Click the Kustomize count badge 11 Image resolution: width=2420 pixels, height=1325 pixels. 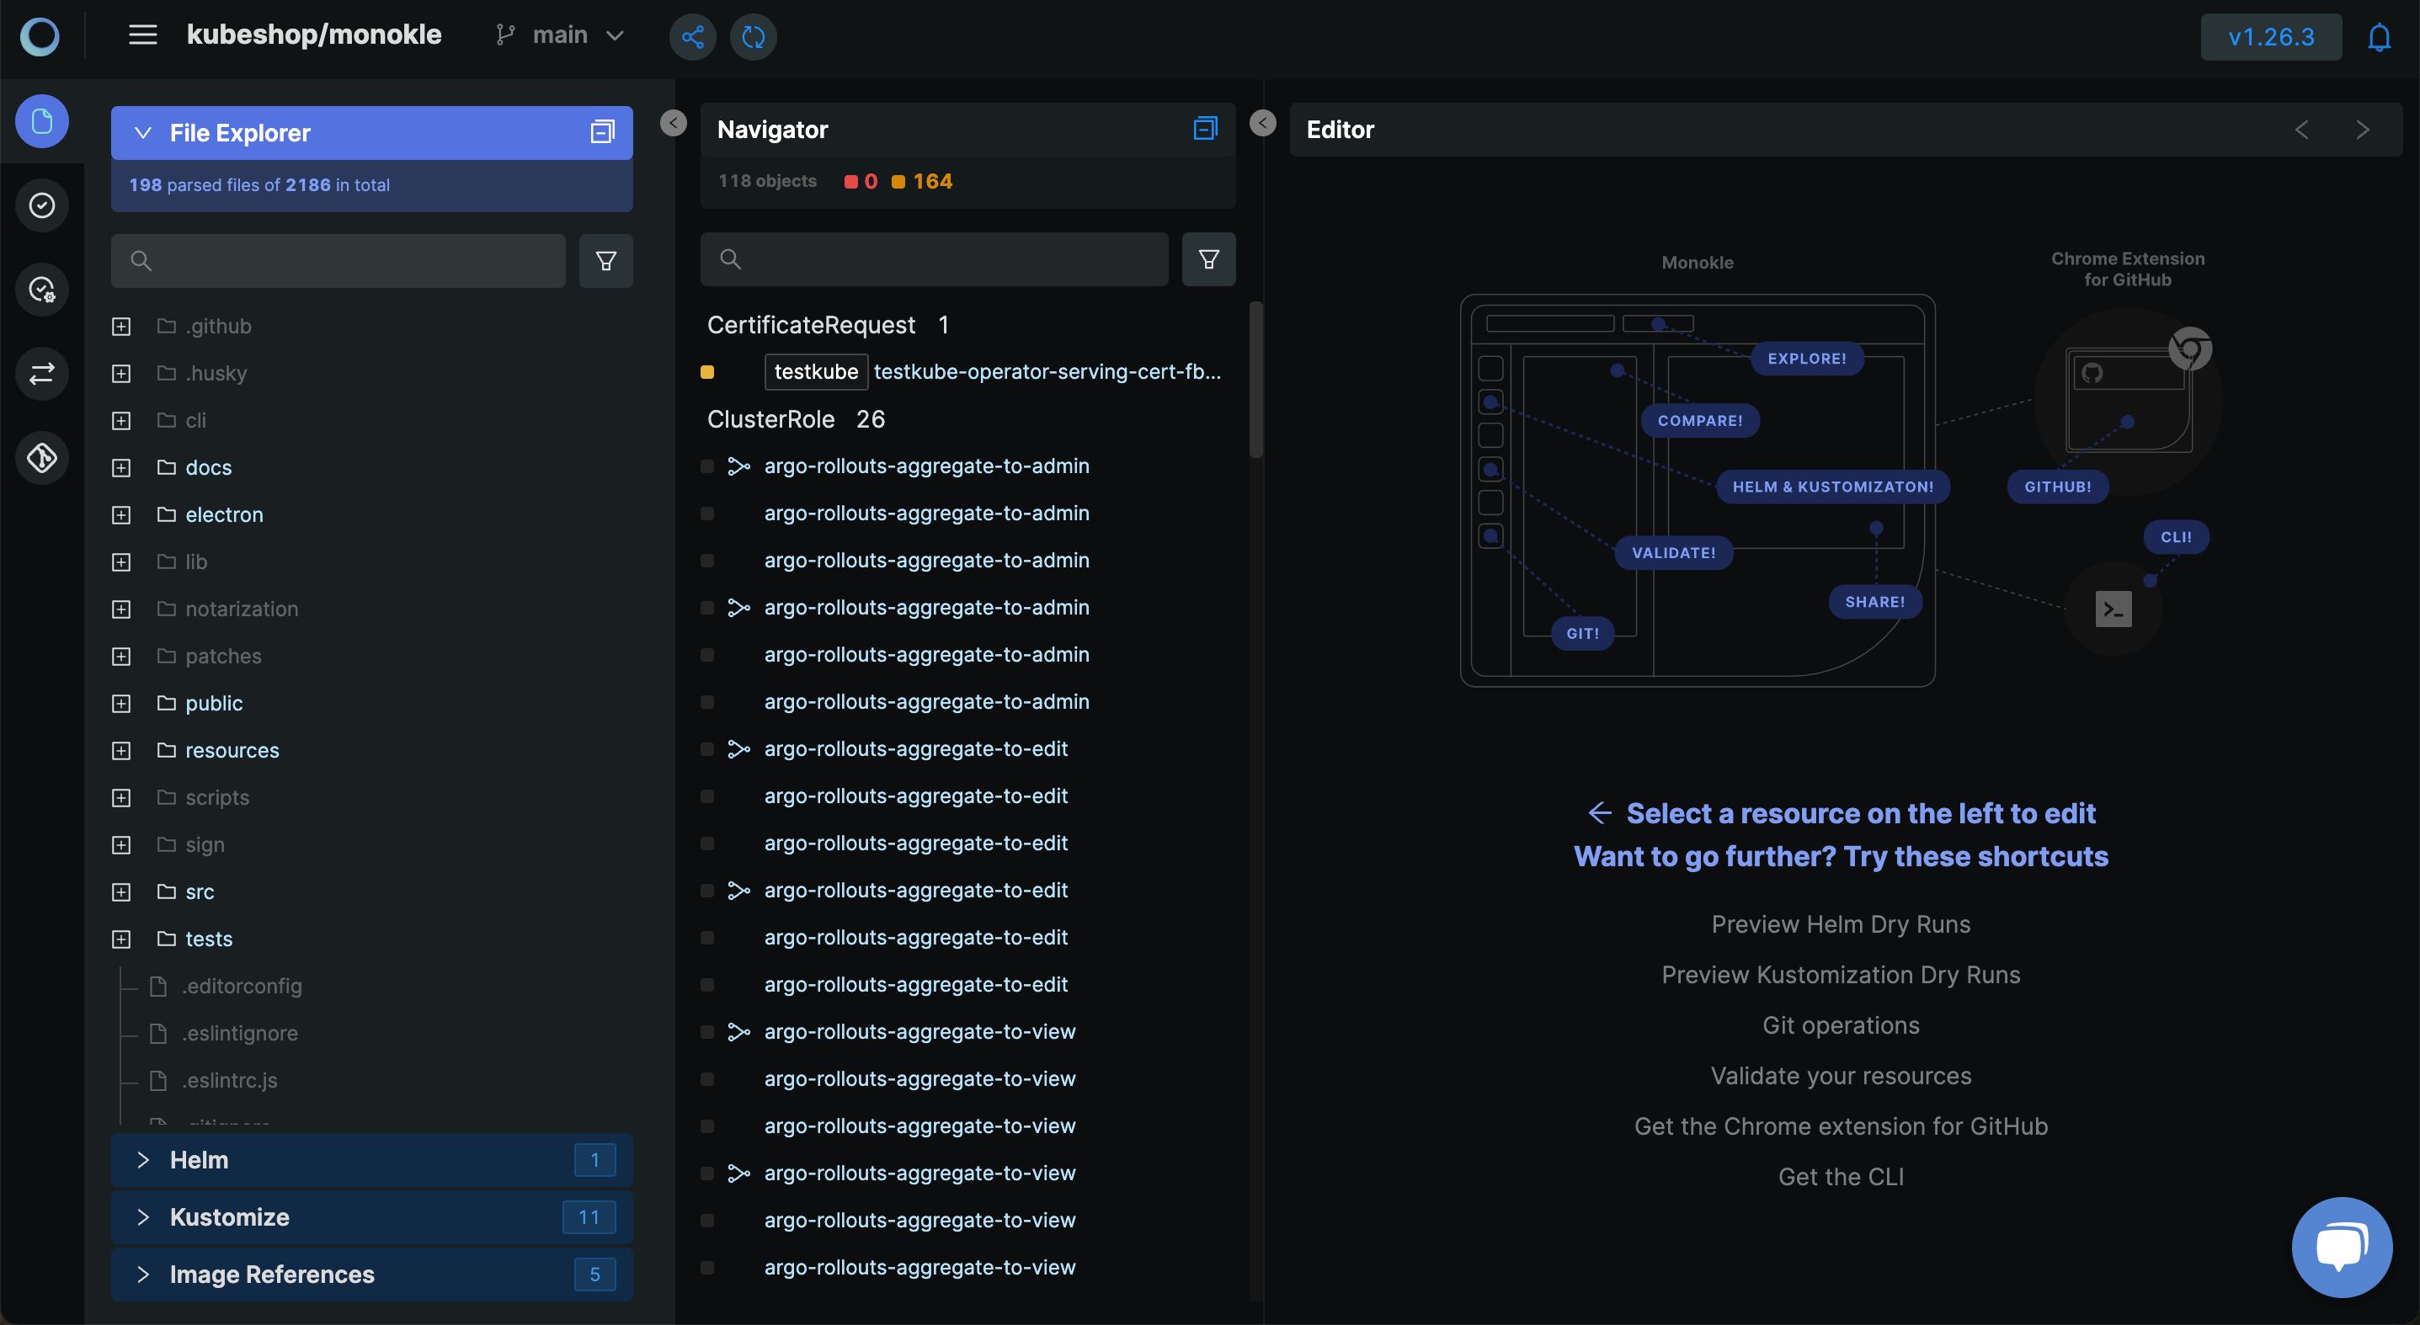[x=589, y=1217]
